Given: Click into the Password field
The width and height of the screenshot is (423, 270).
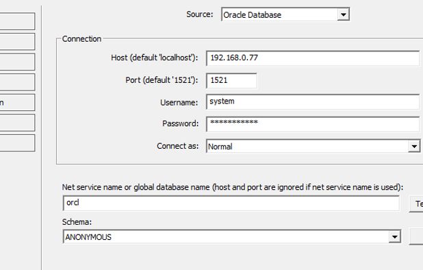Looking at the screenshot, I should tap(313, 124).
